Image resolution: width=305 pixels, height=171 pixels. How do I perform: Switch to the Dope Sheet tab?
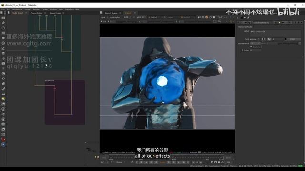click(55, 13)
